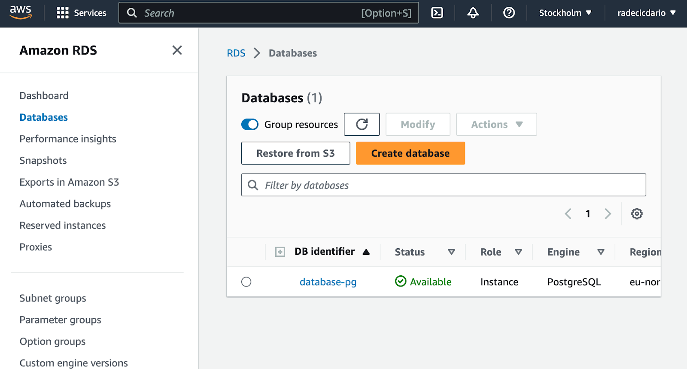Focus the Filter by databases field
This screenshot has height=369, width=687.
444,185
